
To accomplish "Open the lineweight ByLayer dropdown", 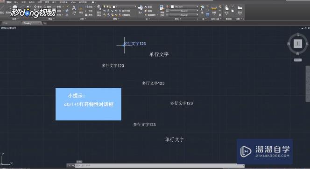I will coord(197,11).
